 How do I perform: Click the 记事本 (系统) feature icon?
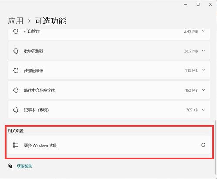[16, 110]
